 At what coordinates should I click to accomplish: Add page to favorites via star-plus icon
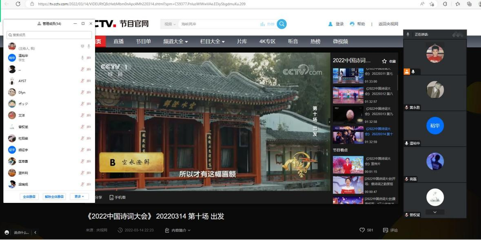coord(432,4)
